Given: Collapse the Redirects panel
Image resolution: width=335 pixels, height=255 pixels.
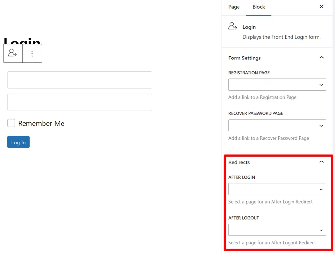Looking at the screenshot, I should click(321, 162).
